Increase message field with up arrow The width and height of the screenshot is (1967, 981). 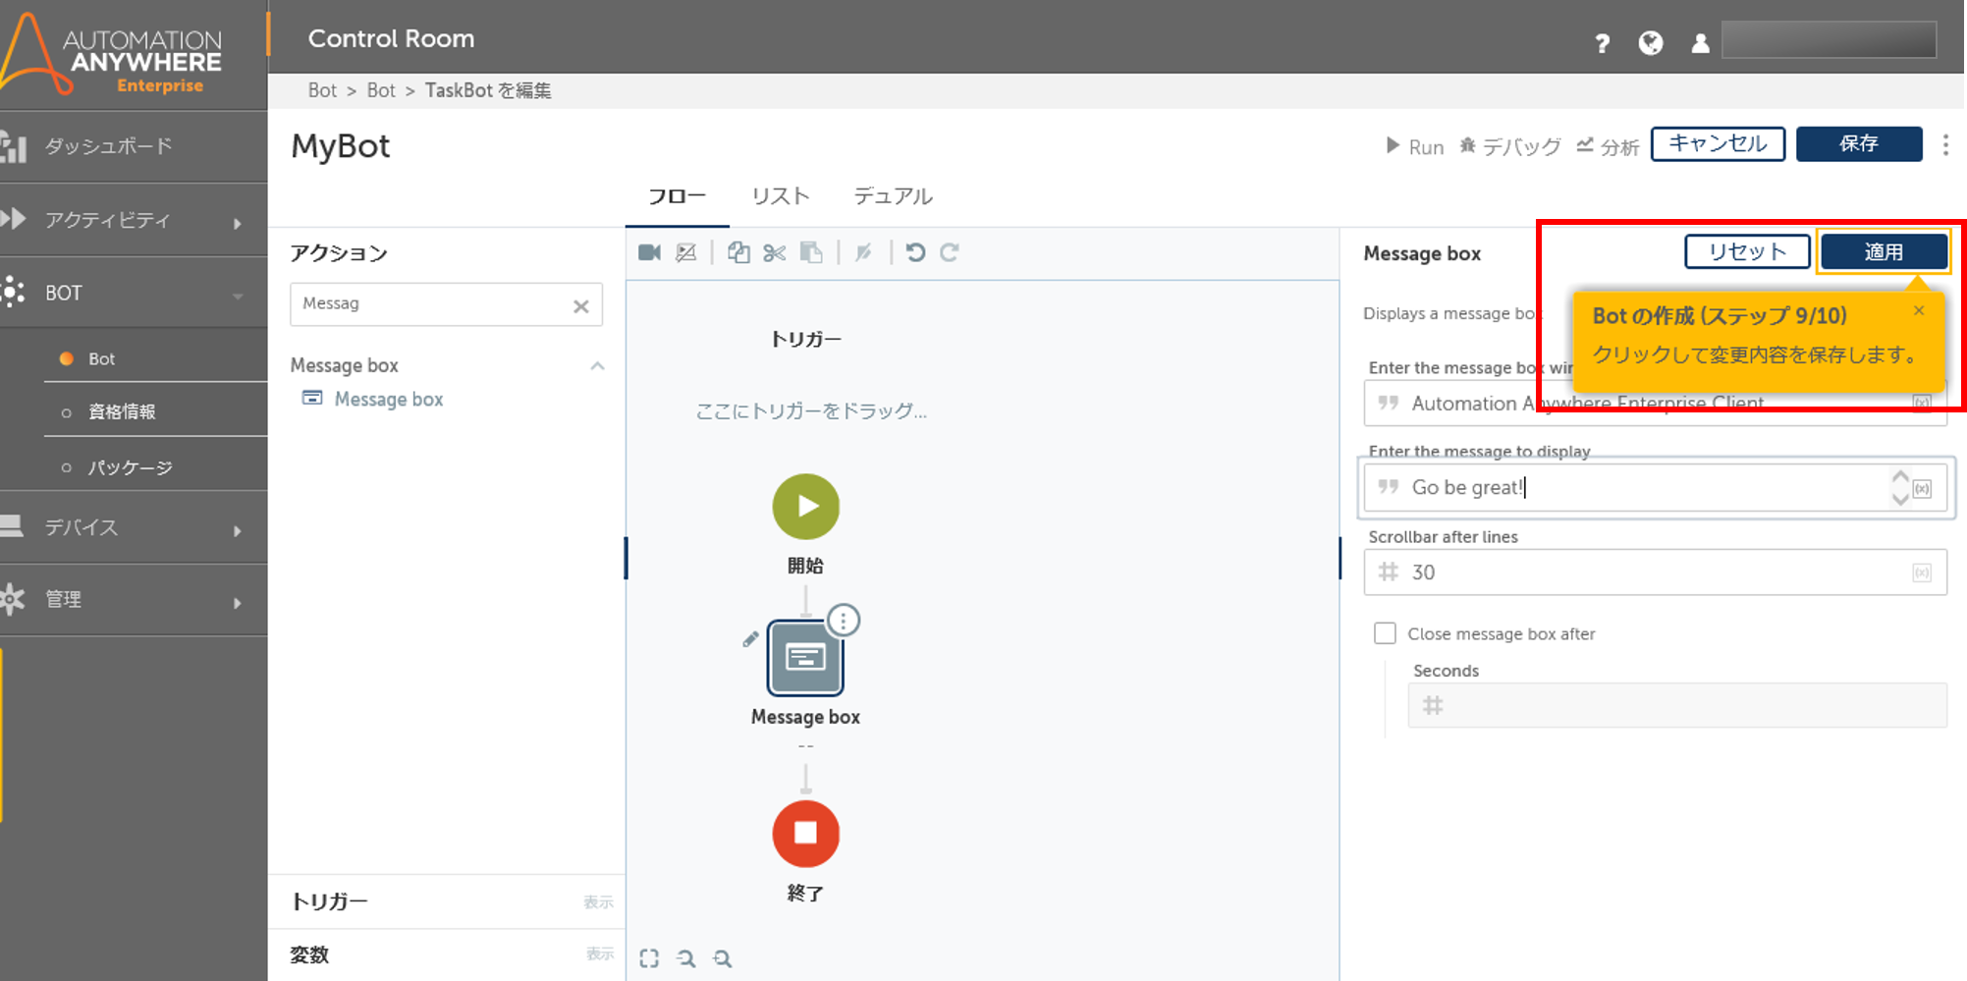point(1900,477)
